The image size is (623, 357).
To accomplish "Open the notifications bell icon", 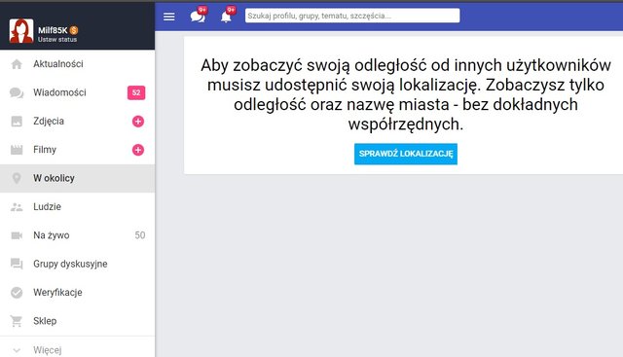I will point(226,17).
